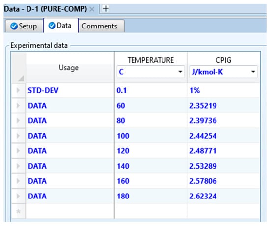Select the 0.1 temperature standard deviation cell

[x=151, y=90]
